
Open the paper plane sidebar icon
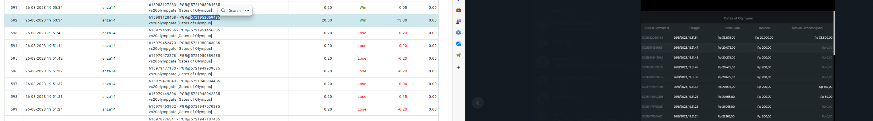458,55
